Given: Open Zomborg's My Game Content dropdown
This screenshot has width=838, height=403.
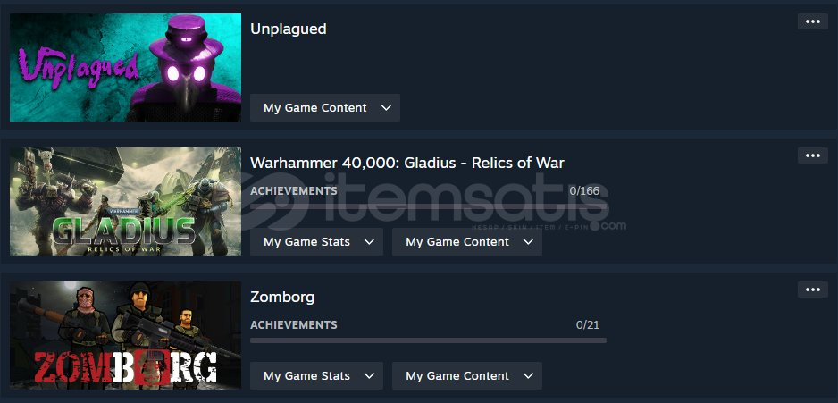Looking at the screenshot, I should point(467,375).
